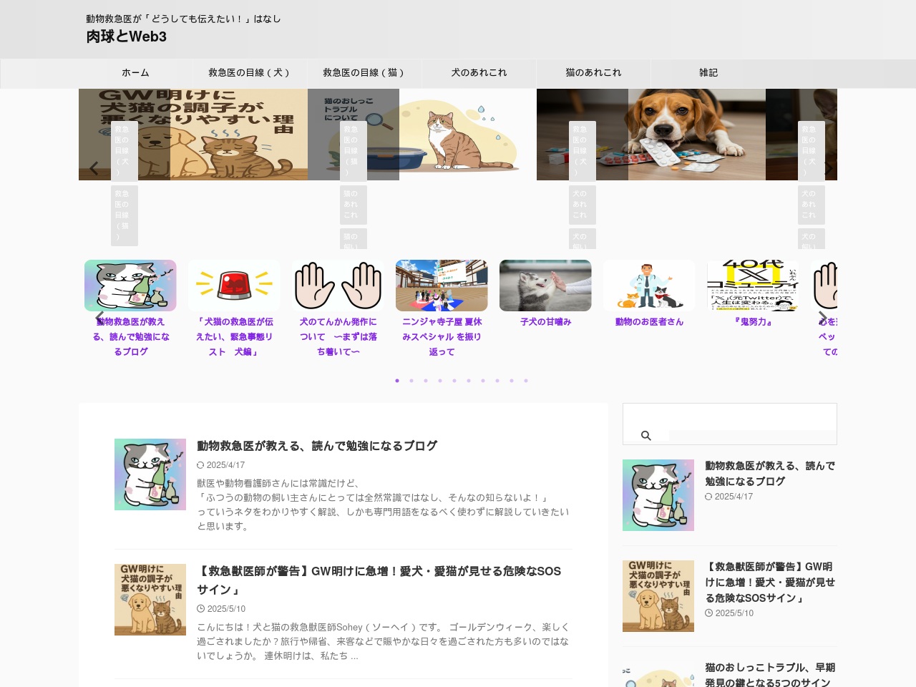Open carousel link 犬のてんかん発作について
The height and width of the screenshot is (687, 916).
(338, 337)
